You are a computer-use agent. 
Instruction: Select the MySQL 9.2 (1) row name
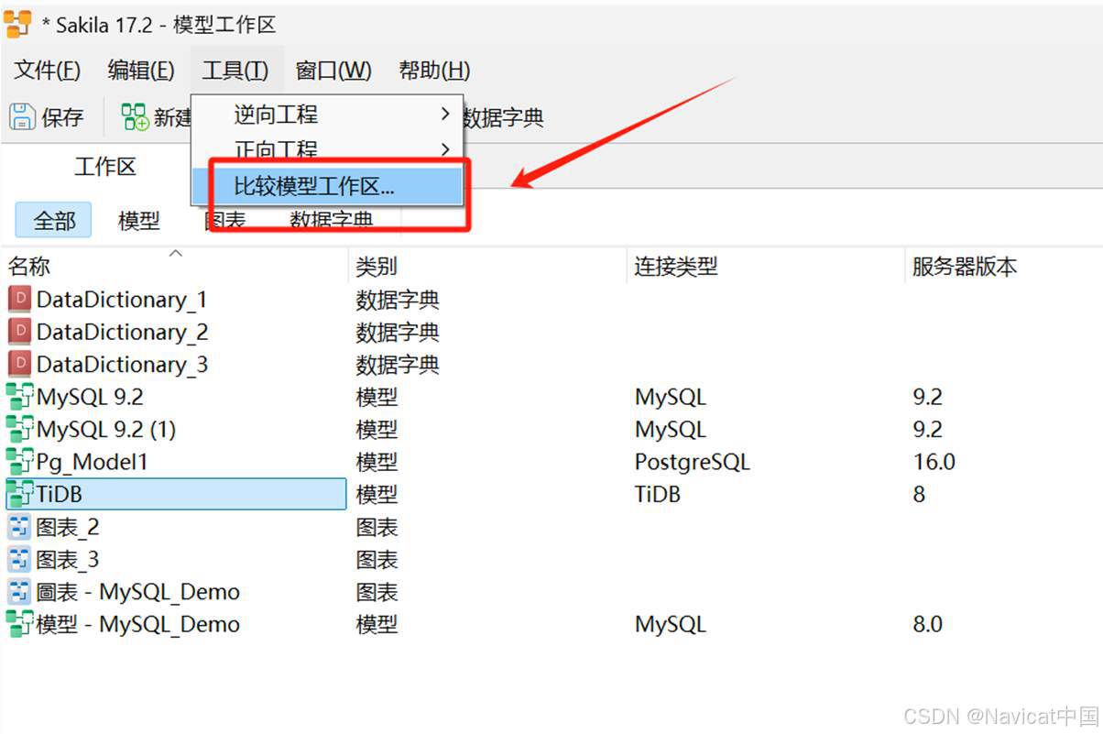[x=106, y=429]
